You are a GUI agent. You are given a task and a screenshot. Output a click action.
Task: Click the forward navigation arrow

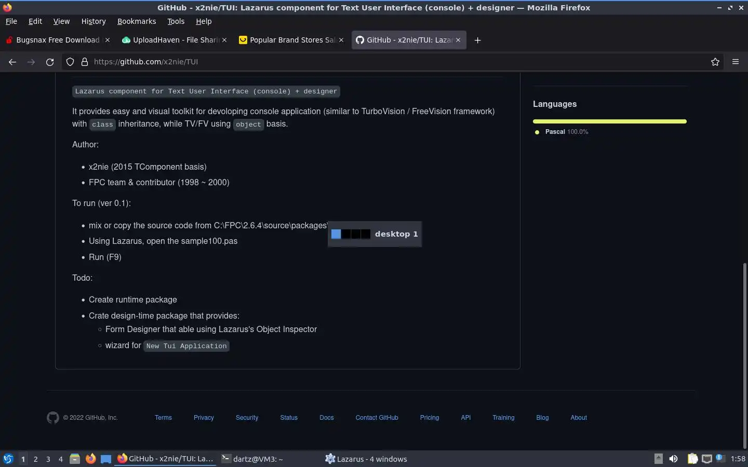[x=31, y=62]
